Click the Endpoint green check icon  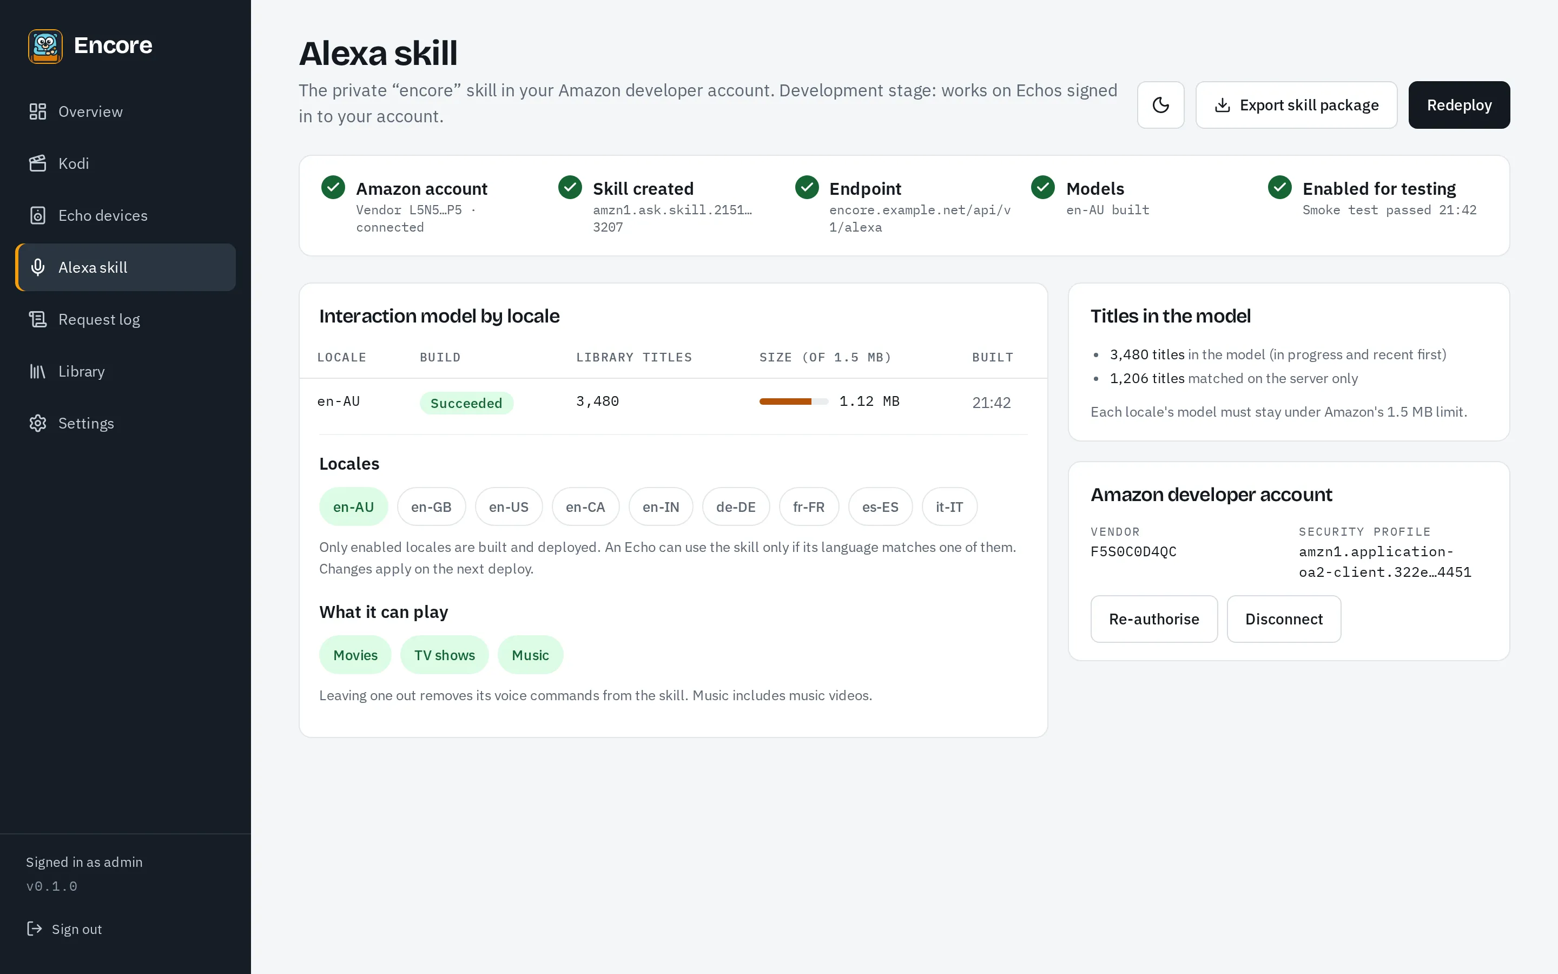click(x=806, y=187)
